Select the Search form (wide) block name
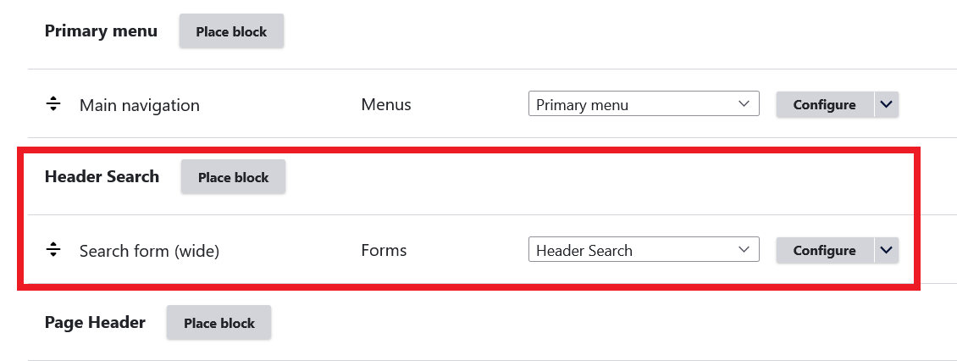This screenshot has width=957, height=361. point(149,251)
